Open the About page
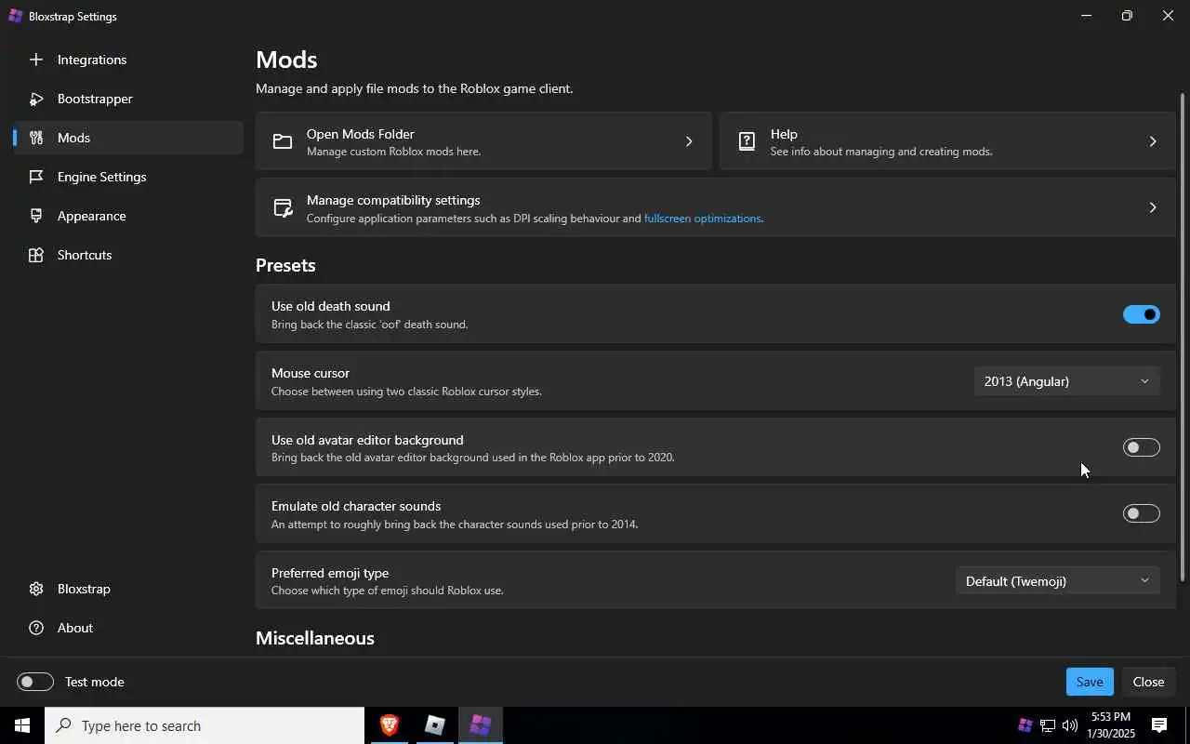Image resolution: width=1190 pixels, height=744 pixels. tap(128, 628)
